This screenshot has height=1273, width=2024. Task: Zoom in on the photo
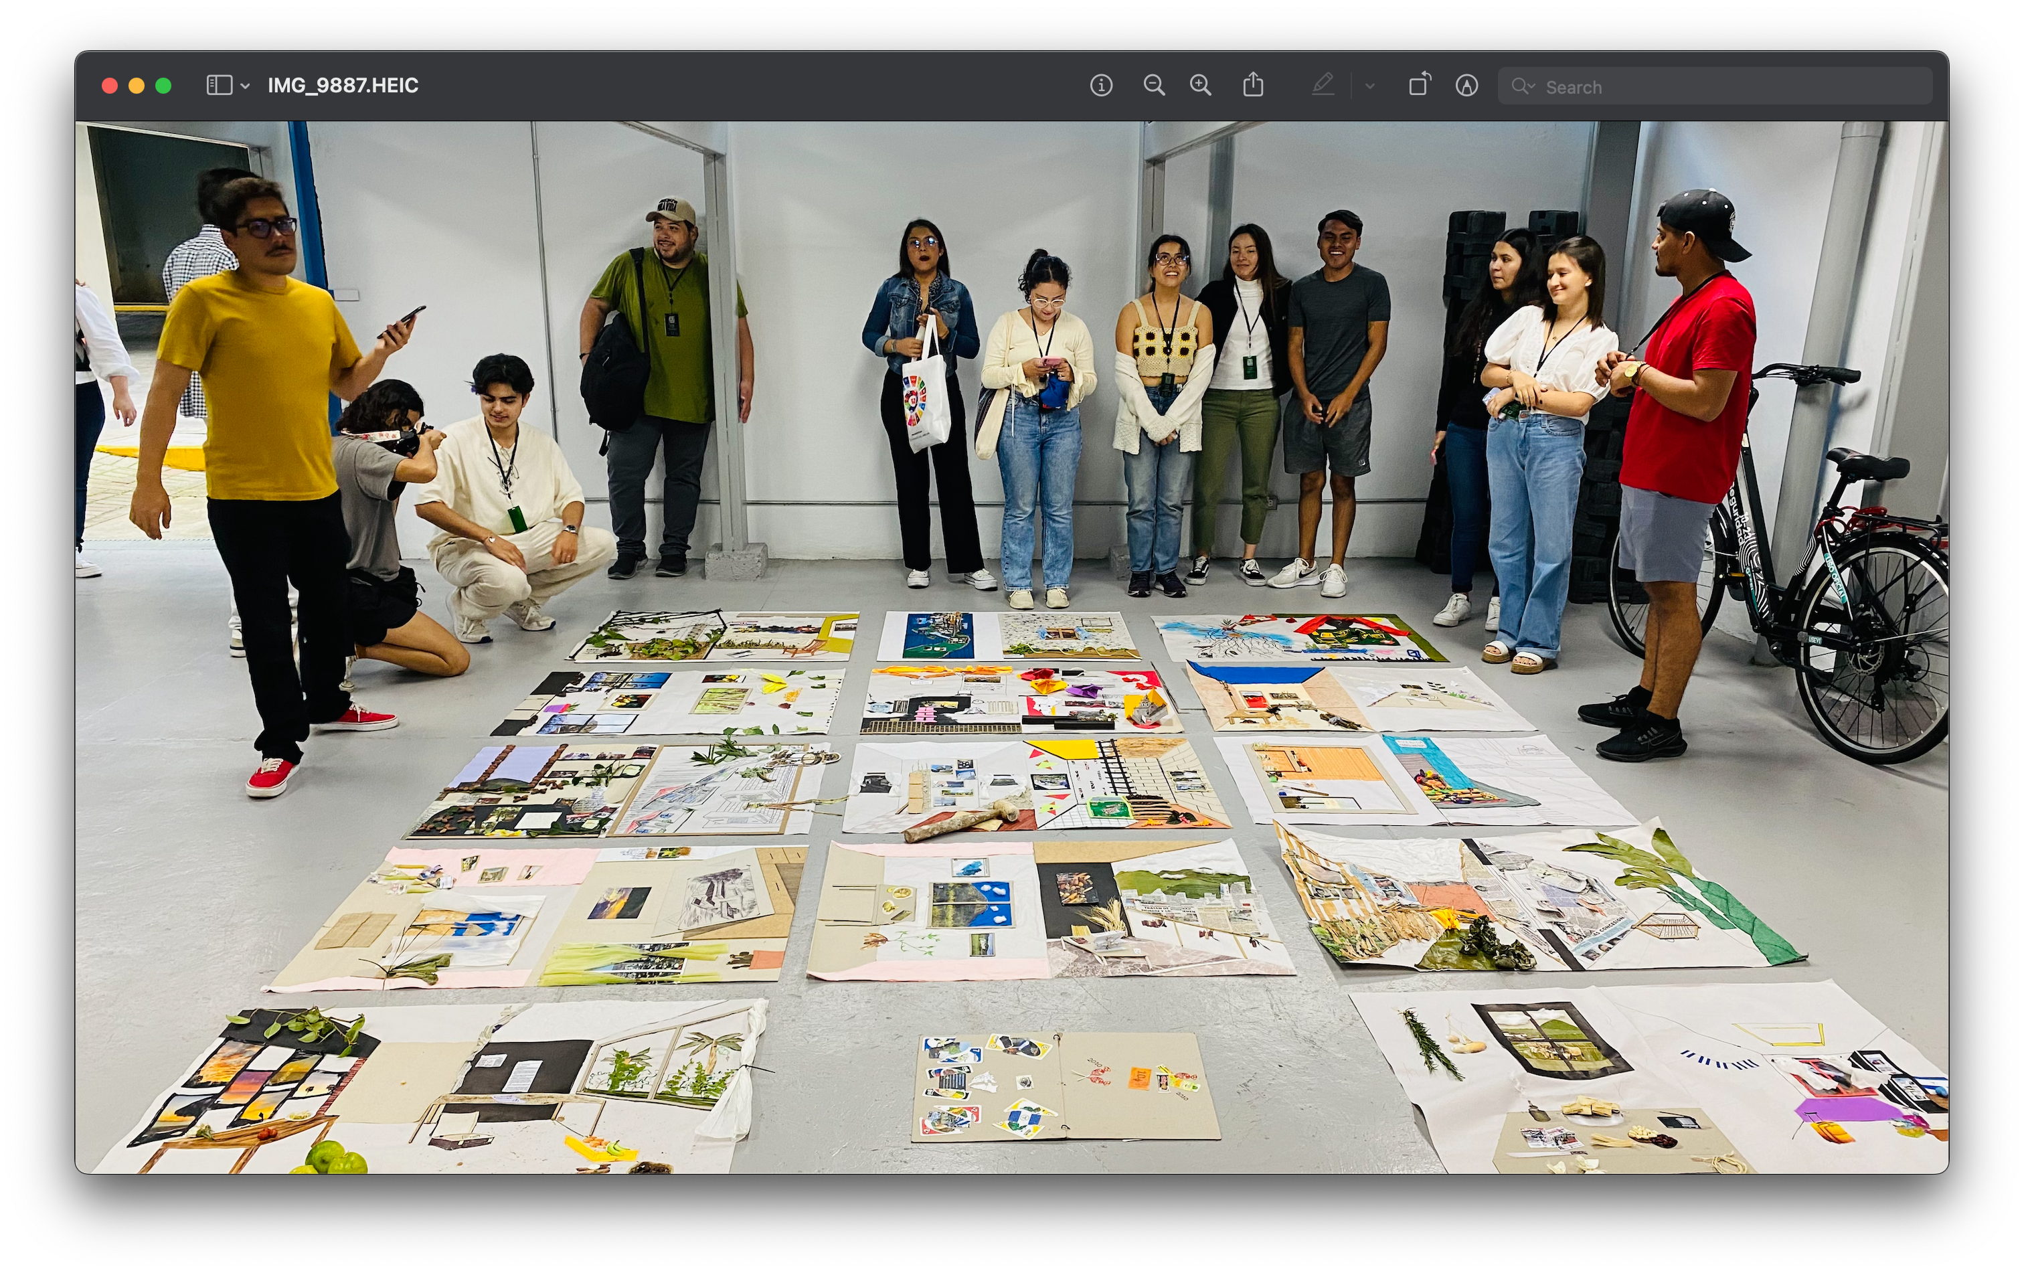click(x=1200, y=86)
